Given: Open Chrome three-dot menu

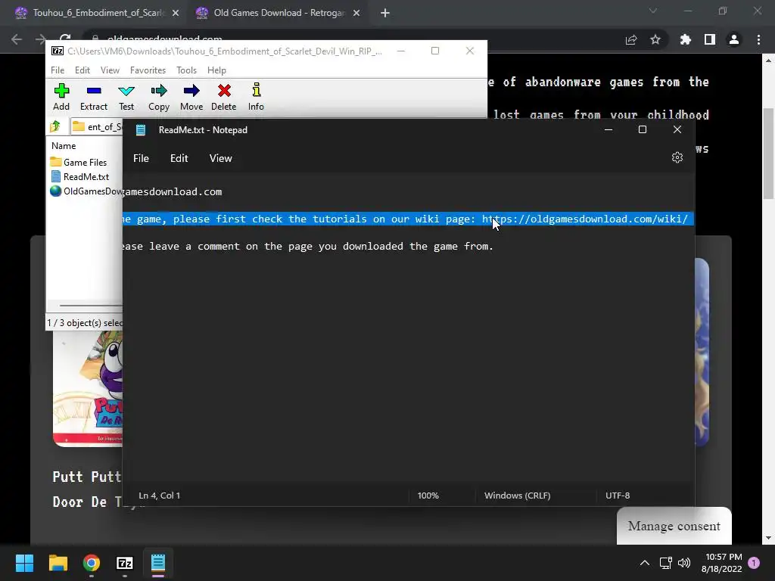Looking at the screenshot, I should tap(758, 39).
